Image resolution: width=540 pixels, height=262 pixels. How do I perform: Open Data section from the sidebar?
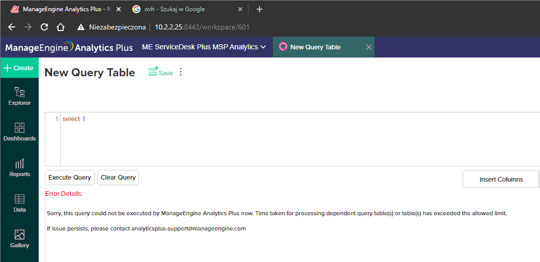click(x=19, y=203)
